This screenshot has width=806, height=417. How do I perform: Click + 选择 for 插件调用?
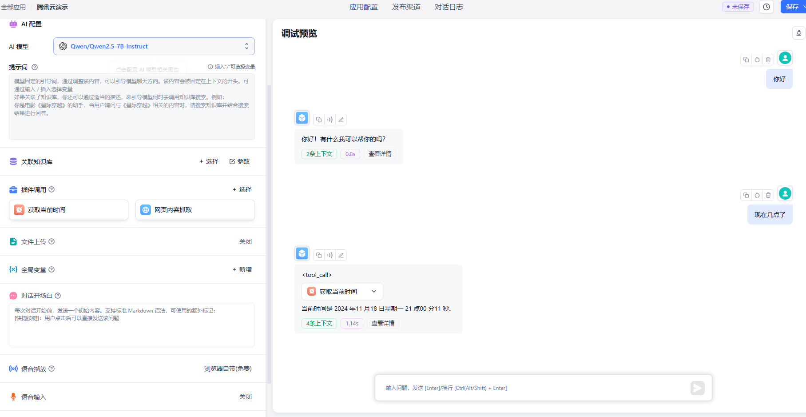pyautogui.click(x=242, y=189)
